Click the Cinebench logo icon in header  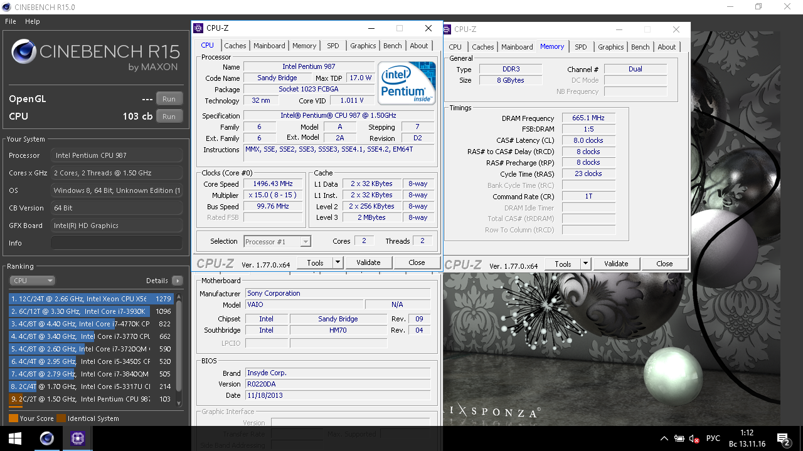click(x=23, y=52)
